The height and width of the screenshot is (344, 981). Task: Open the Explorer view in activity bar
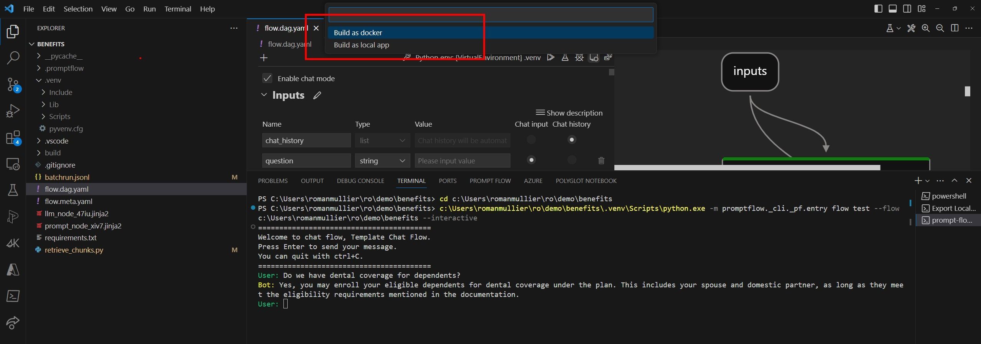point(13,32)
